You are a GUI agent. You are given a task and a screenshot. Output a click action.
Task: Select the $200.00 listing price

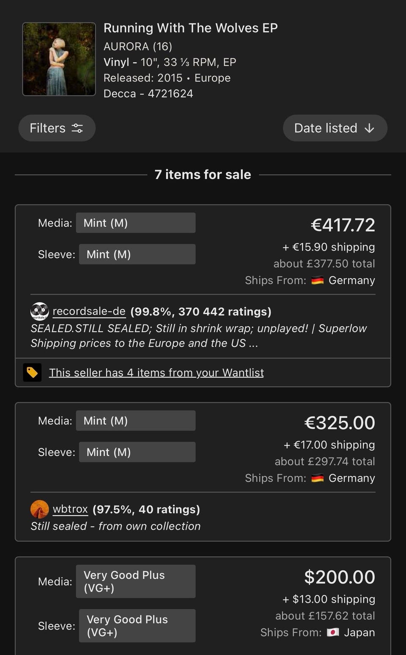pyautogui.click(x=339, y=577)
